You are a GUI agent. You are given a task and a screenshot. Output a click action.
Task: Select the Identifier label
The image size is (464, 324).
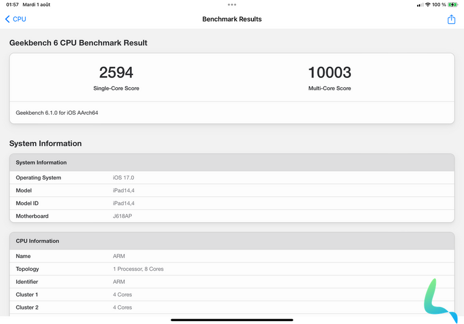[27, 282]
